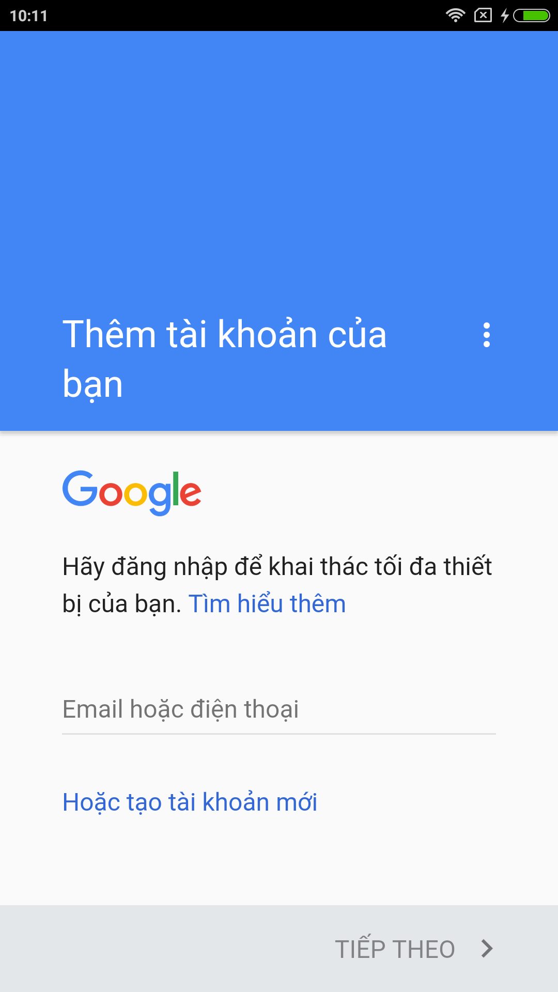Screen dimensions: 558x992
Task: Tap the 10:11 clock in status bar
Action: point(29,16)
